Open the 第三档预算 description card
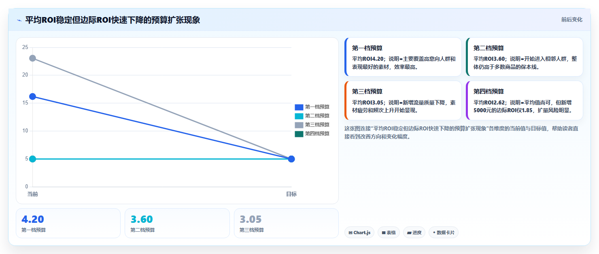 [403, 100]
